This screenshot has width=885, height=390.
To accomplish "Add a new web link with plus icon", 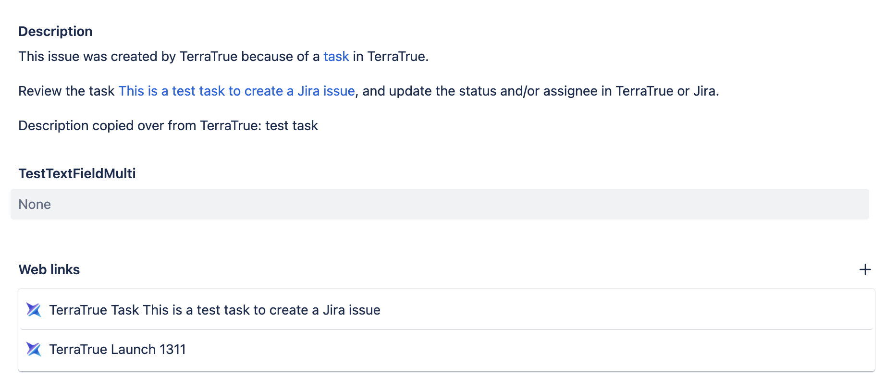I will point(865,269).
